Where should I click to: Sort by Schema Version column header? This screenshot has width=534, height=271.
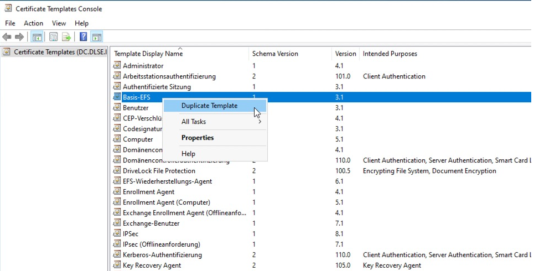[x=275, y=54]
